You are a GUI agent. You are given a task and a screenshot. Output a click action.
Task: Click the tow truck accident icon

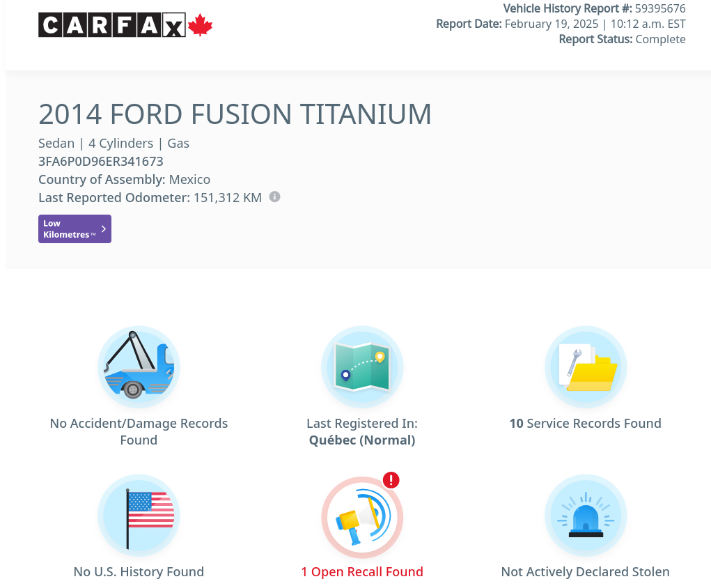click(139, 367)
